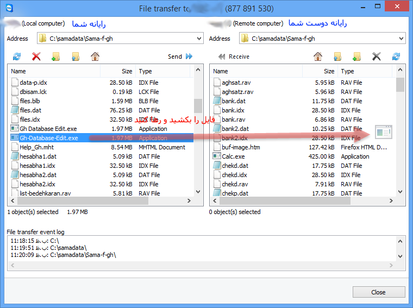The width and height of the screenshot is (413, 308).
Task: Click the Close button at bottom
Action: point(379,292)
